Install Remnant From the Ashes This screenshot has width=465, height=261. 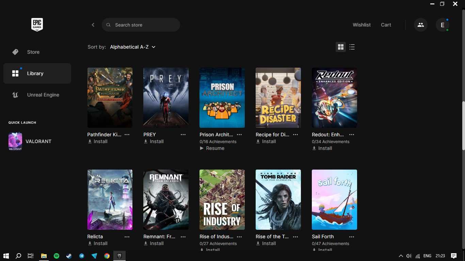point(154,243)
